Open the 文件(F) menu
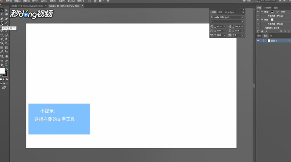The height and width of the screenshot is (162, 291). (9, 1)
